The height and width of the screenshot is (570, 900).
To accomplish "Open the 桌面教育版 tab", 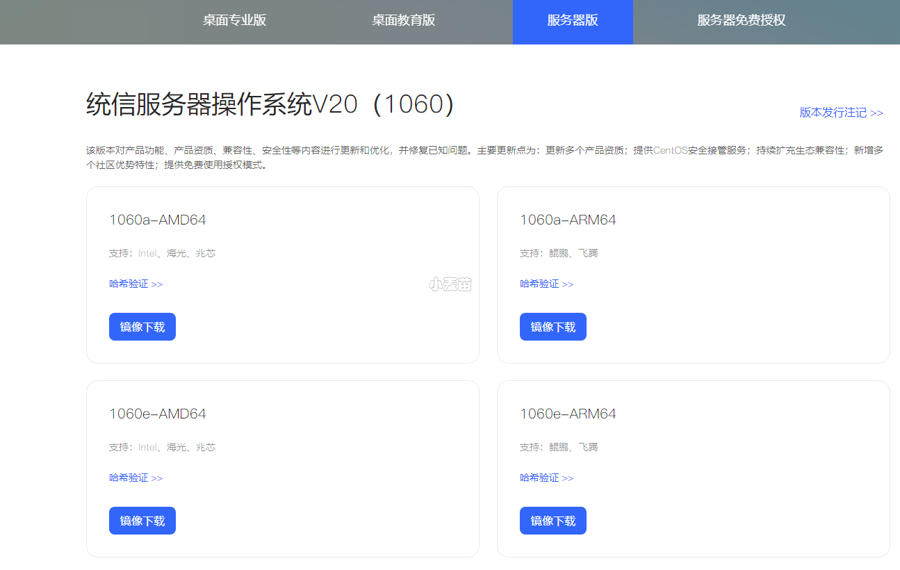I will tap(403, 20).
